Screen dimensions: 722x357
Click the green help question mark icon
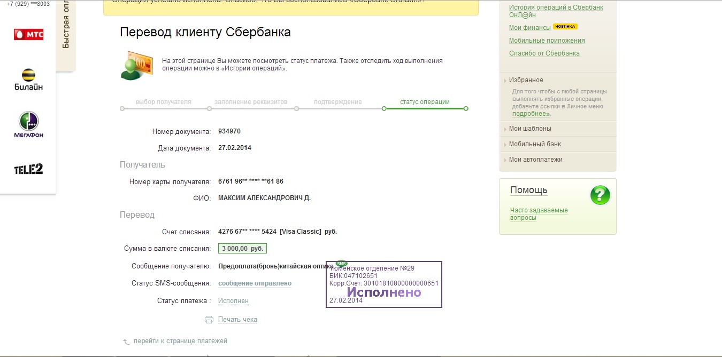(x=600, y=195)
